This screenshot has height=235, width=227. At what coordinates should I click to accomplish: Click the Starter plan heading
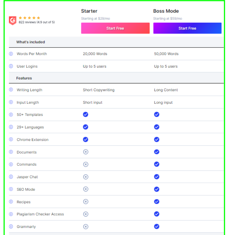pos(89,11)
